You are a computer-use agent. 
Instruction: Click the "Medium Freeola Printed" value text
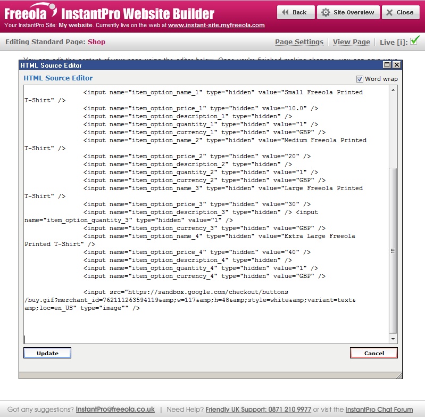325,140
